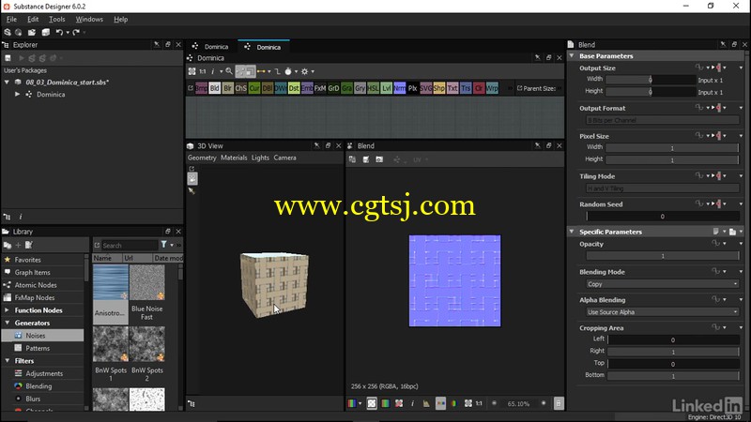Collapse the Generators category in Library
The width and height of the screenshot is (751, 422).
(x=7, y=323)
